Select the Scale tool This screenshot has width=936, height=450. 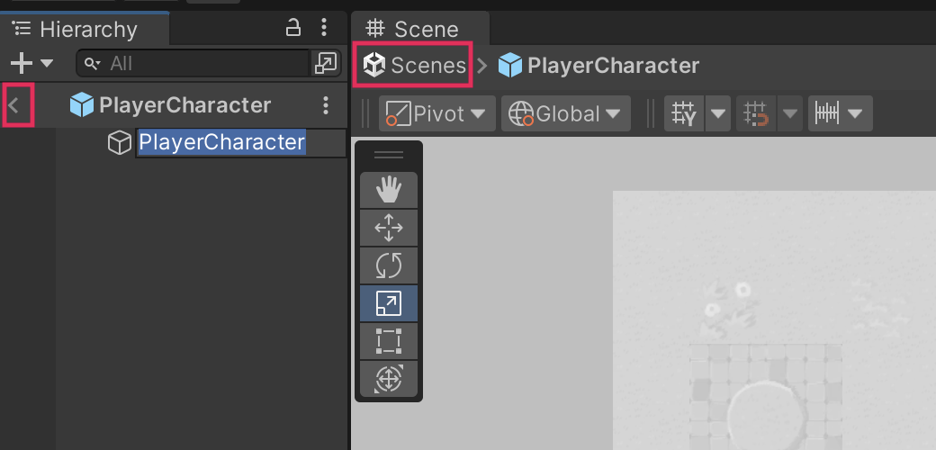388,303
